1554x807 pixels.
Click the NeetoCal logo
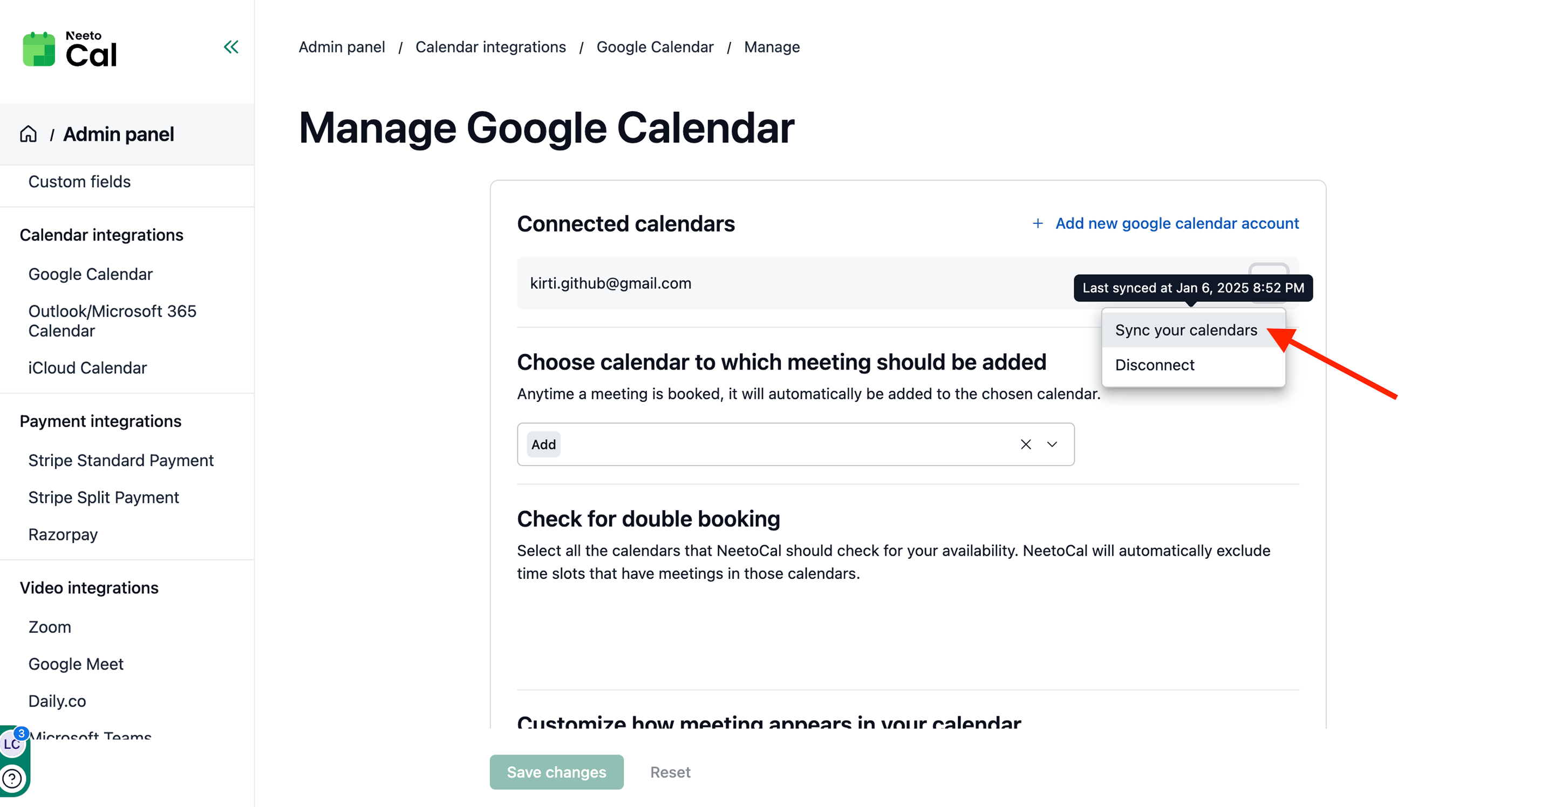[x=70, y=50]
